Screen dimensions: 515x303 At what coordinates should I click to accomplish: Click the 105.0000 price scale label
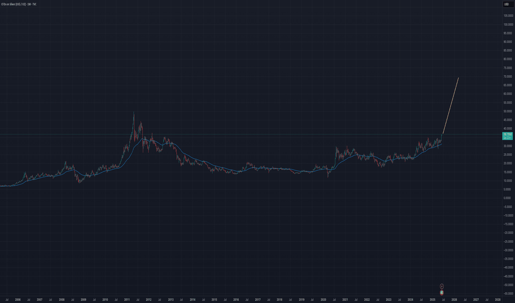pos(508,16)
